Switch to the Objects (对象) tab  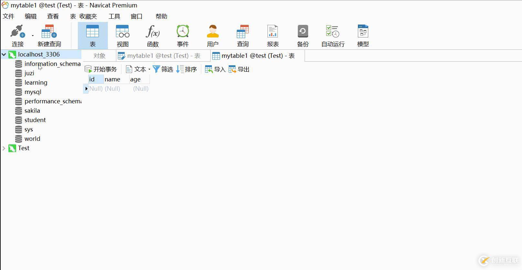99,56
